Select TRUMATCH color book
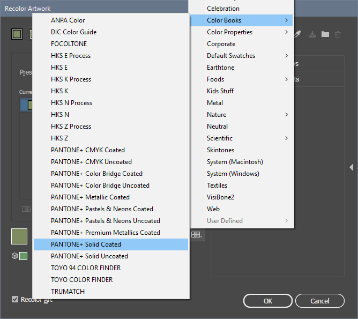Viewport: 358px width, 319px height. coord(111,292)
